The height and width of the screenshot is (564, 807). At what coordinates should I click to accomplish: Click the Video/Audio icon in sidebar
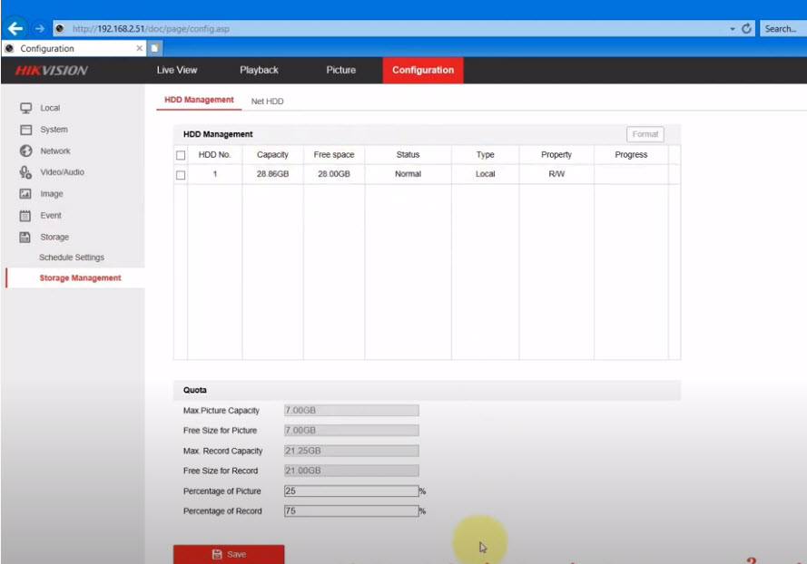[x=26, y=172]
